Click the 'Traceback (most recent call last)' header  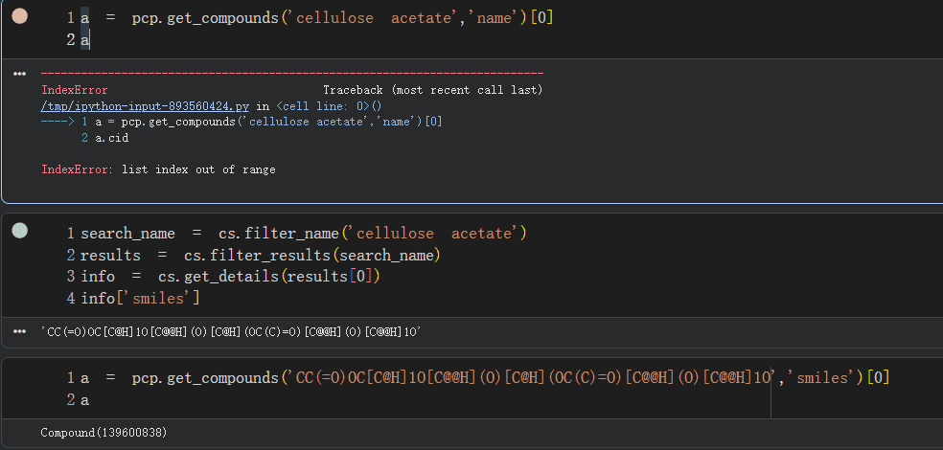pyautogui.click(x=432, y=90)
